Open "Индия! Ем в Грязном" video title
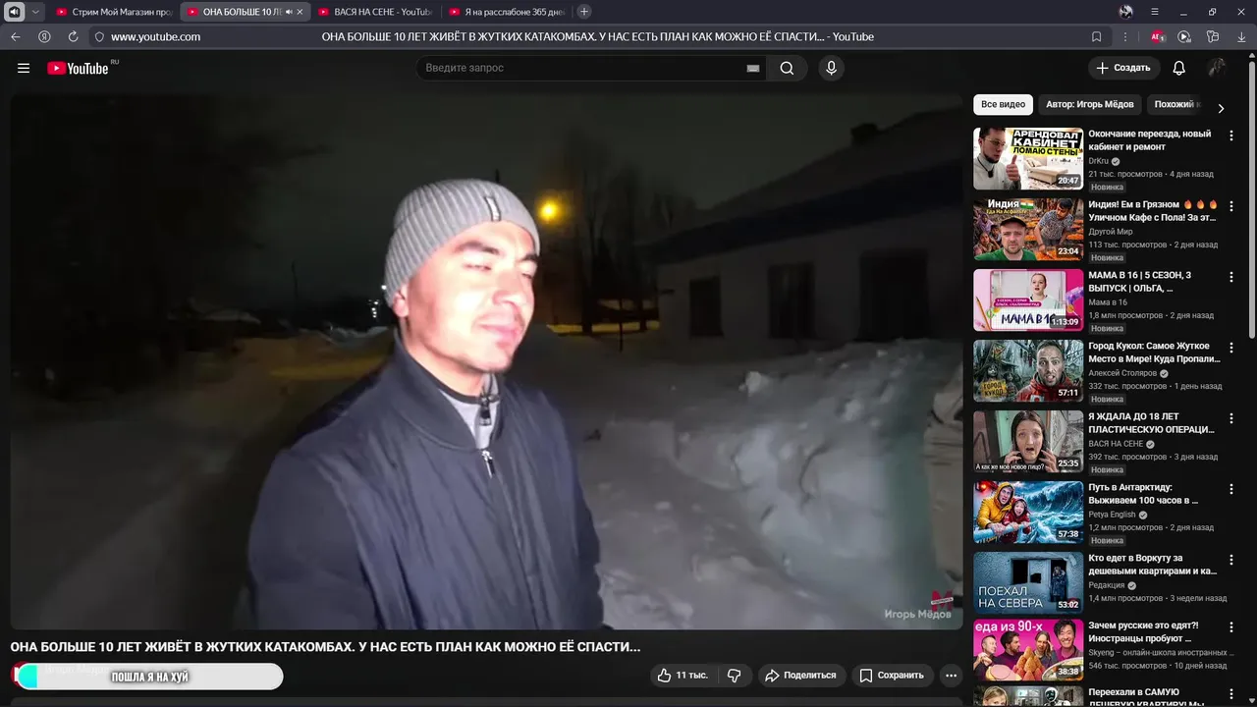The height and width of the screenshot is (707, 1257). tap(1153, 211)
